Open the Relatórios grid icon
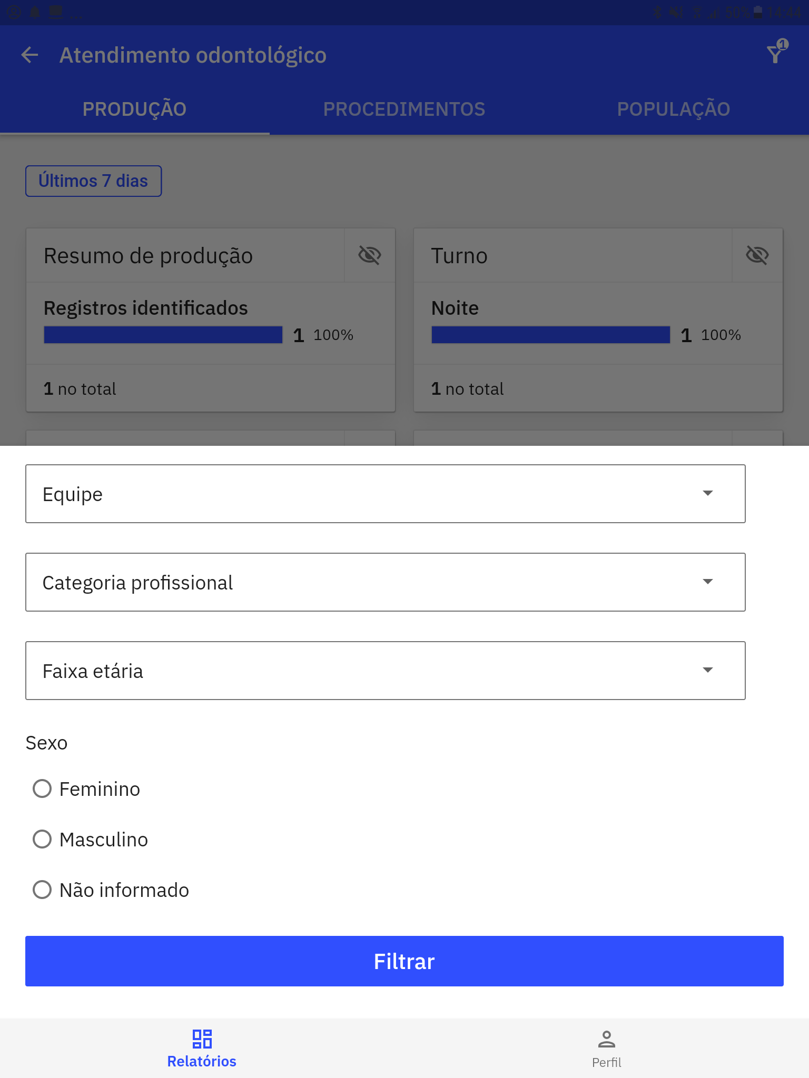 [x=202, y=1039]
